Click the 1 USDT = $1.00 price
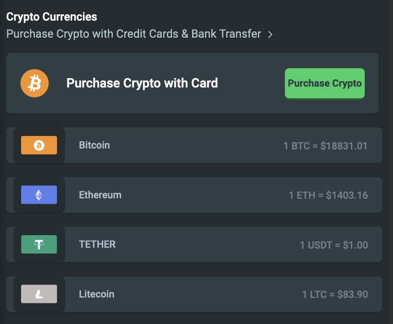This screenshot has width=393, height=324. click(333, 245)
